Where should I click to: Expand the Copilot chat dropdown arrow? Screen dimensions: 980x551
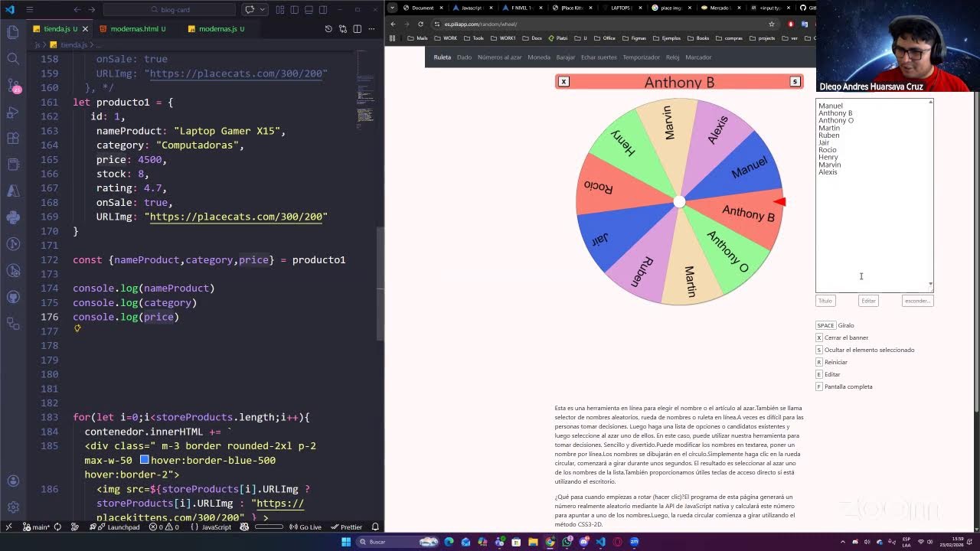262,9
